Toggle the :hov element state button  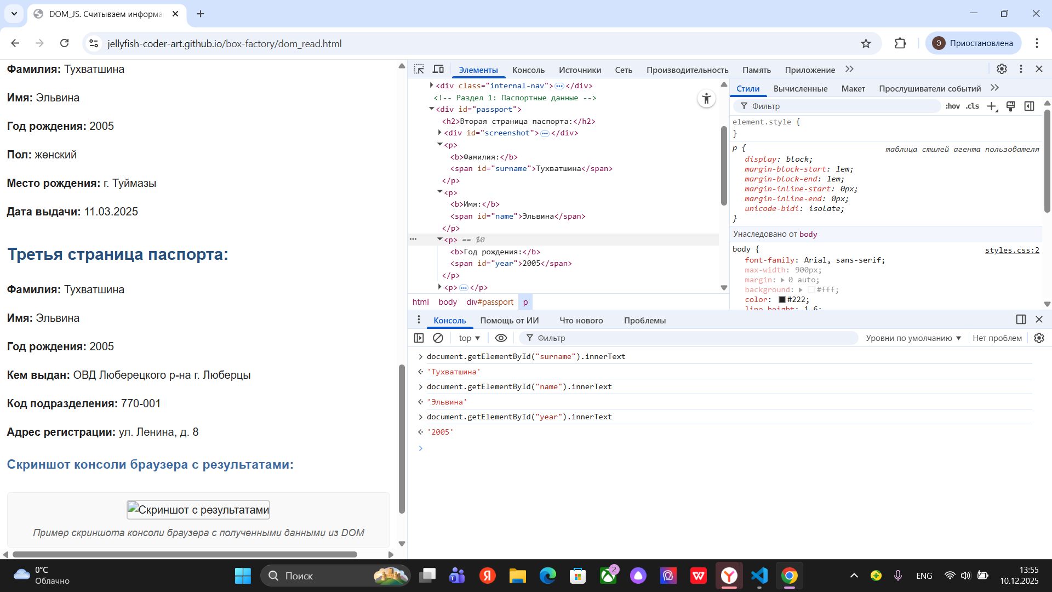point(952,106)
